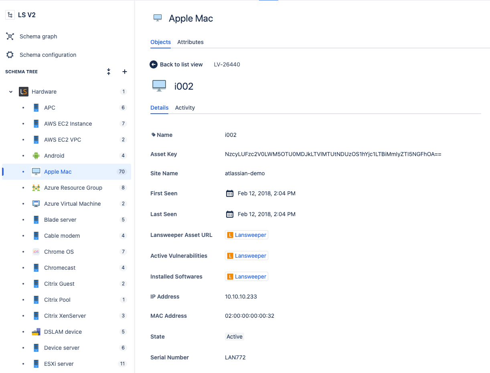
Task: Click serial number LAN772
Action: (x=235, y=357)
